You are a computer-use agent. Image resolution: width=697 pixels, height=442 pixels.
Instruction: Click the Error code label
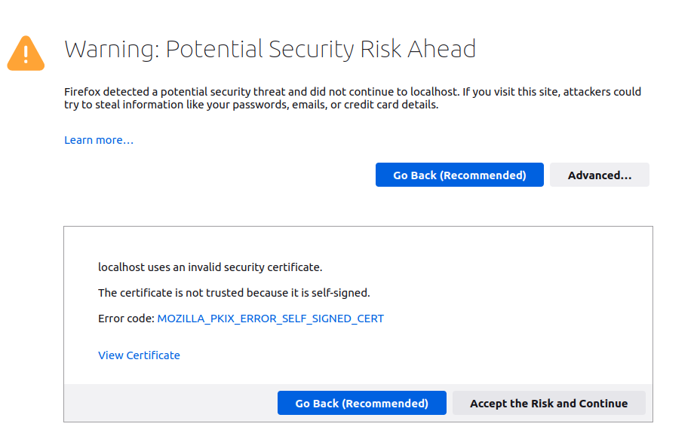pos(125,318)
